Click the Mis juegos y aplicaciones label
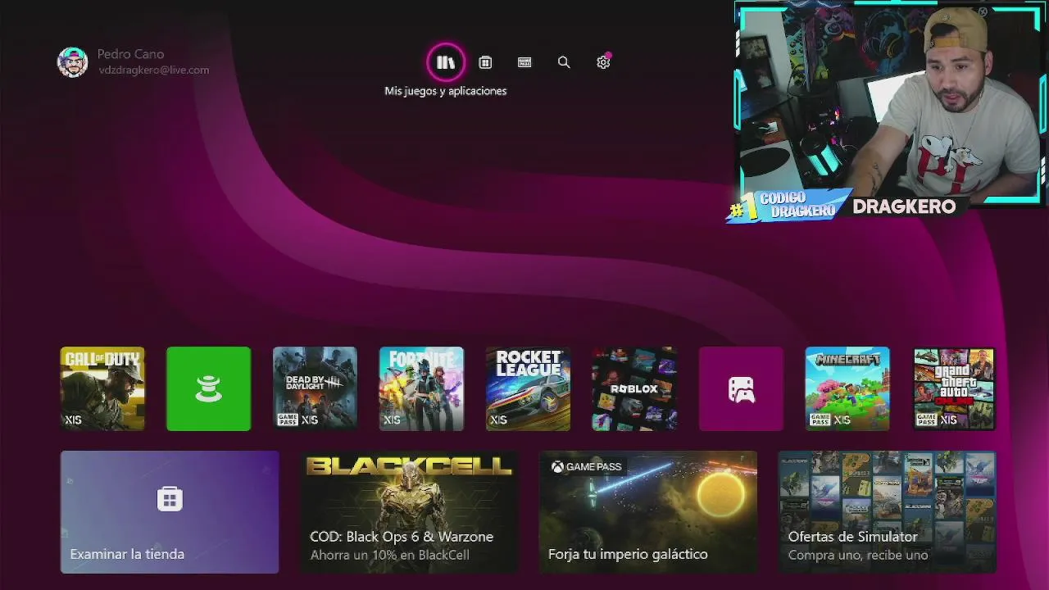Image resolution: width=1049 pixels, height=590 pixels. (446, 91)
